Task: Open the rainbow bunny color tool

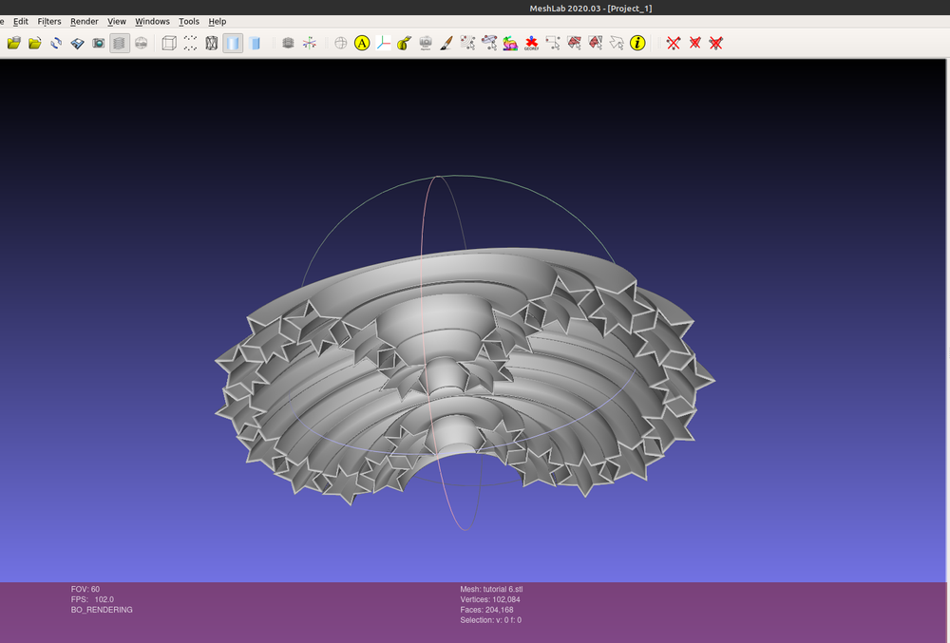Action: coord(510,43)
